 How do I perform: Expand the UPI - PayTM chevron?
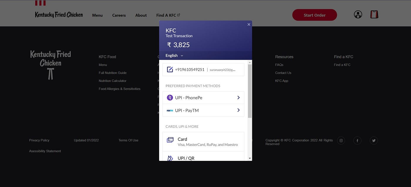[238, 110]
